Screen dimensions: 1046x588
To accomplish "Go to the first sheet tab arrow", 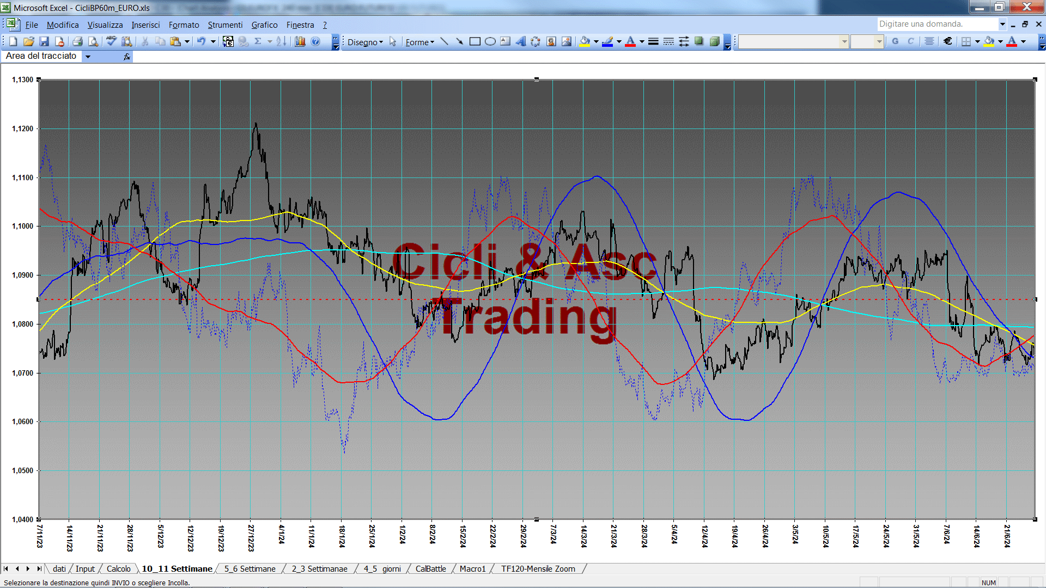I will point(6,569).
